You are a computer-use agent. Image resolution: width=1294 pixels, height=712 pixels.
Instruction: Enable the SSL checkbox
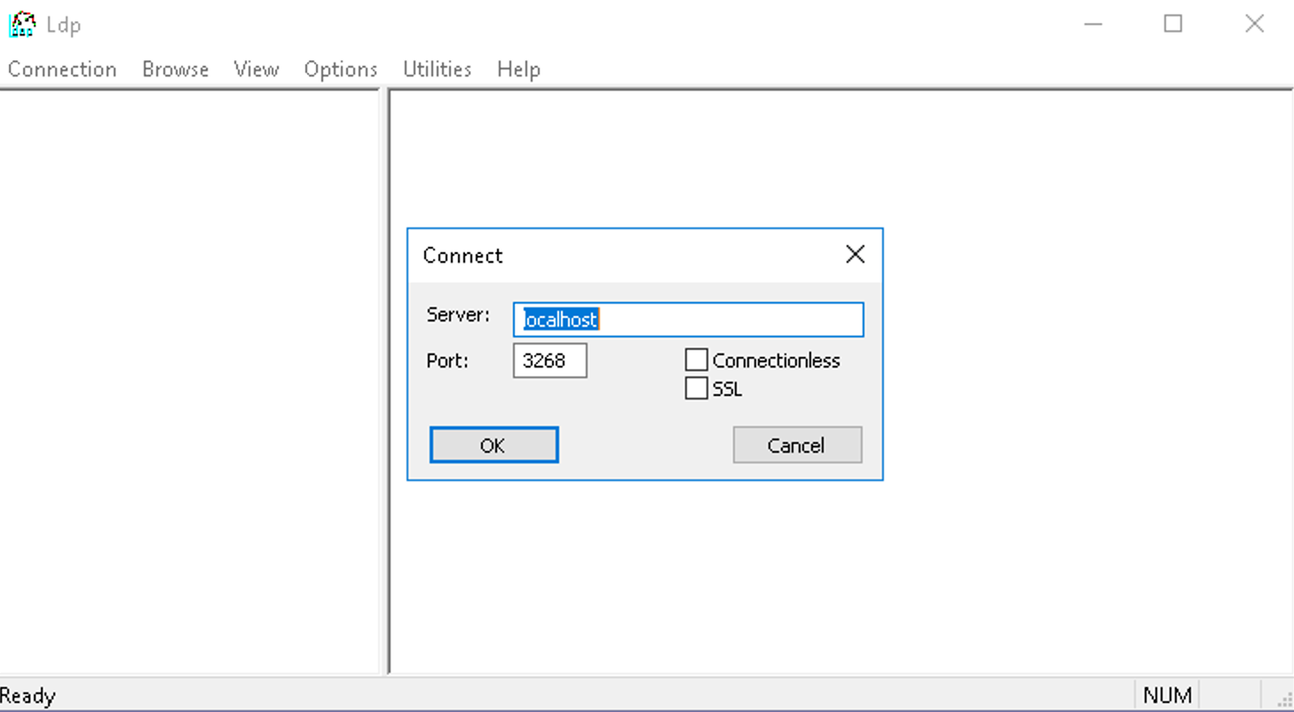(x=696, y=388)
